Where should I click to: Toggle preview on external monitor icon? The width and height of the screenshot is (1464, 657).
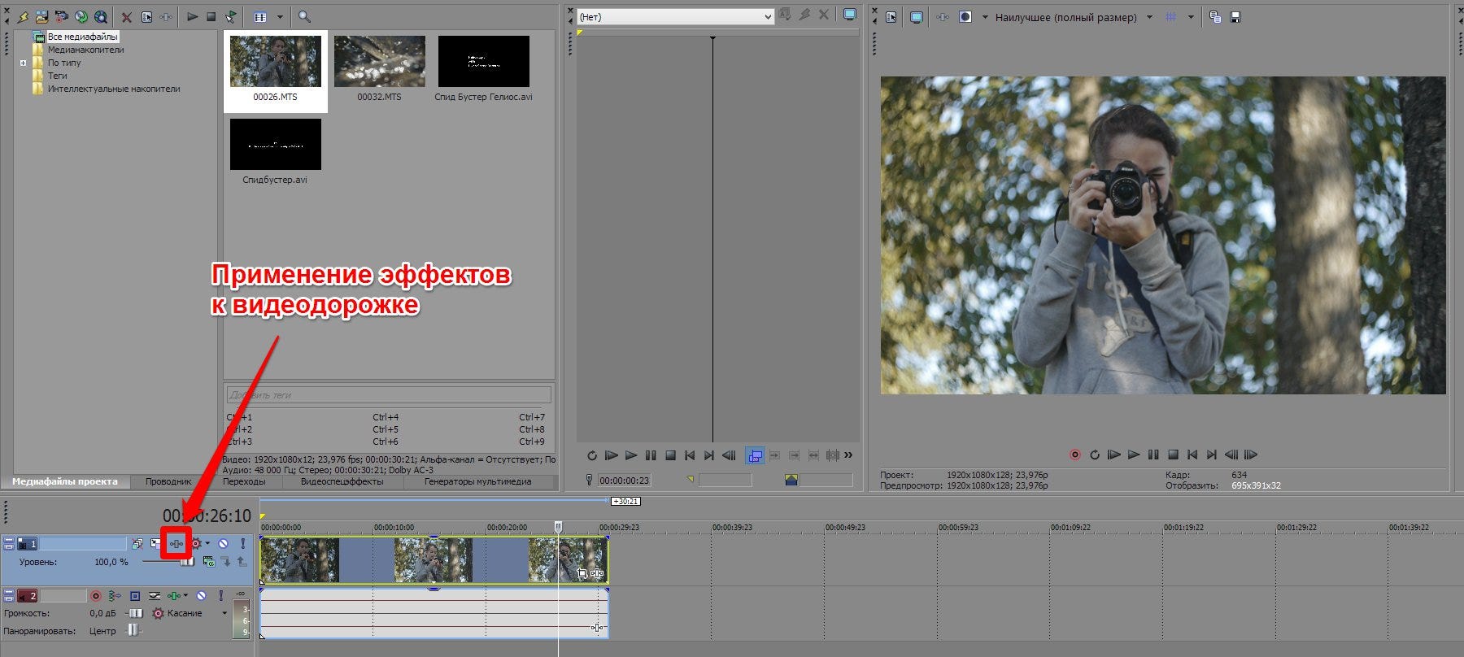pyautogui.click(x=917, y=17)
